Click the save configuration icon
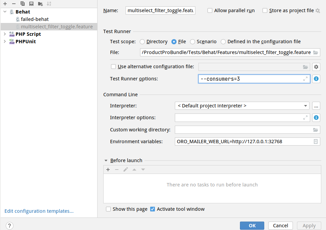Viewport: 326px width, 230px height. point(31,4)
